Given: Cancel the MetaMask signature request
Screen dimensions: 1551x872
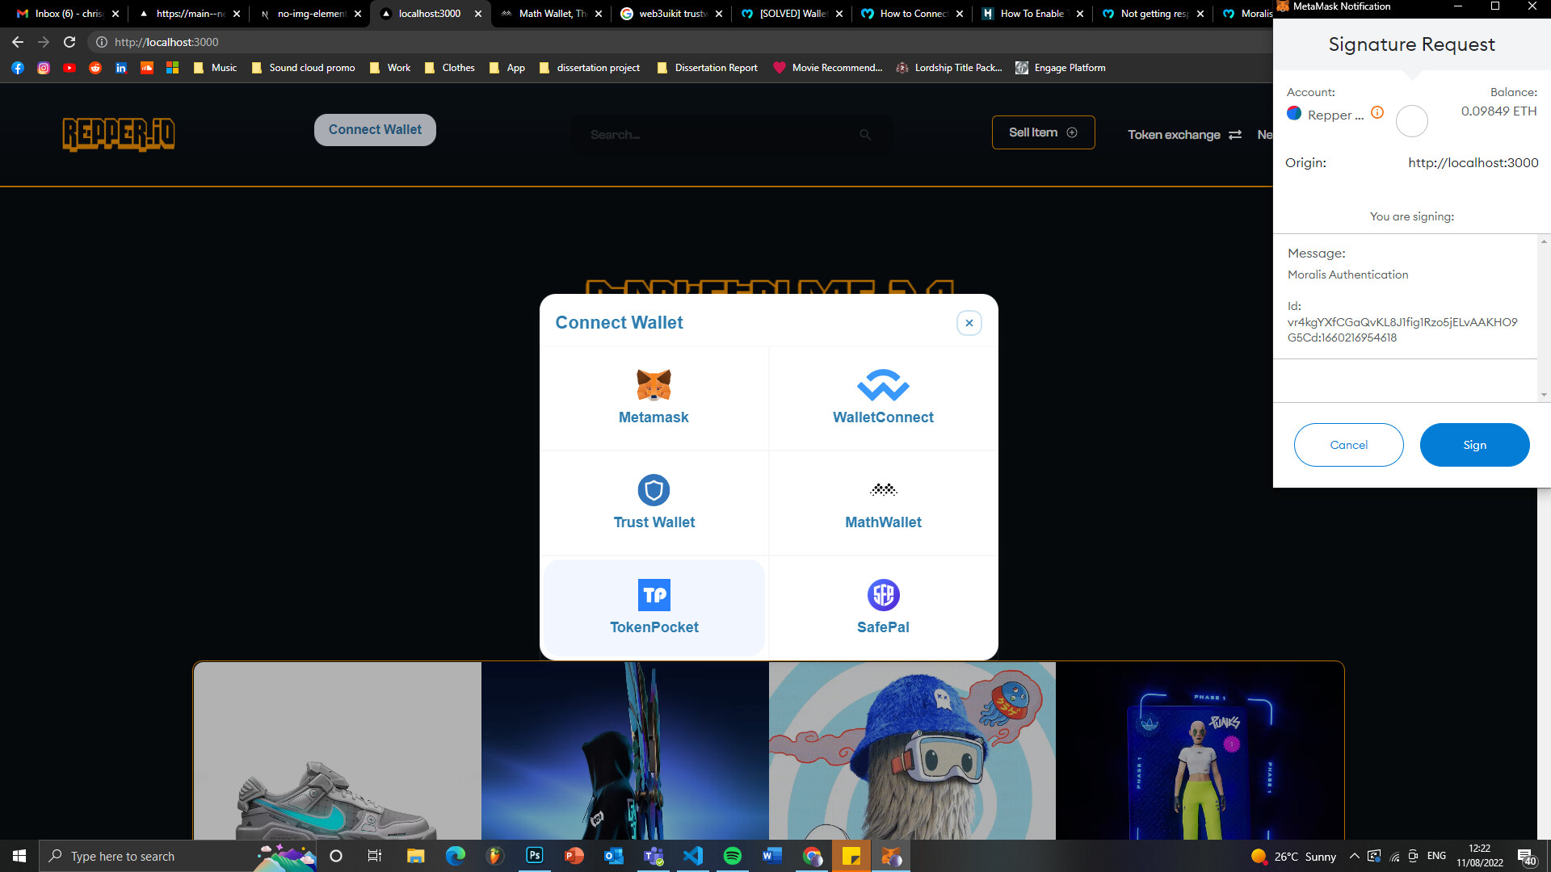Looking at the screenshot, I should point(1348,445).
